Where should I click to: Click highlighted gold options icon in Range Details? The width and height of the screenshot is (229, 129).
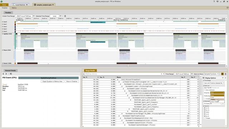(223, 74)
